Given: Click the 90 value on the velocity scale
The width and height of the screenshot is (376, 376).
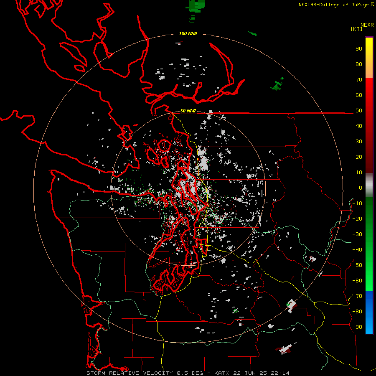Looking at the screenshot, I should 359,49.
